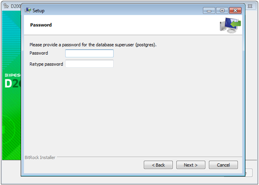The image size is (259, 185).
Task: Click the bold Password page heading
Action: pos(41,25)
